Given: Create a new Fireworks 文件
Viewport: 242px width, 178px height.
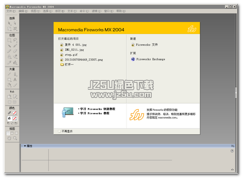Looking at the screenshot, I should click(144, 45).
